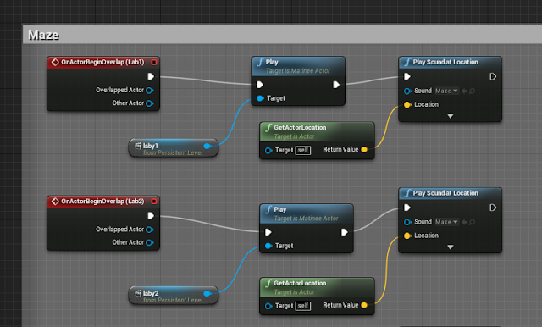Viewport: 542px width, 327px height.
Task: Click browse-to-asset magnifier on lower Sound pin
Action: (x=473, y=222)
